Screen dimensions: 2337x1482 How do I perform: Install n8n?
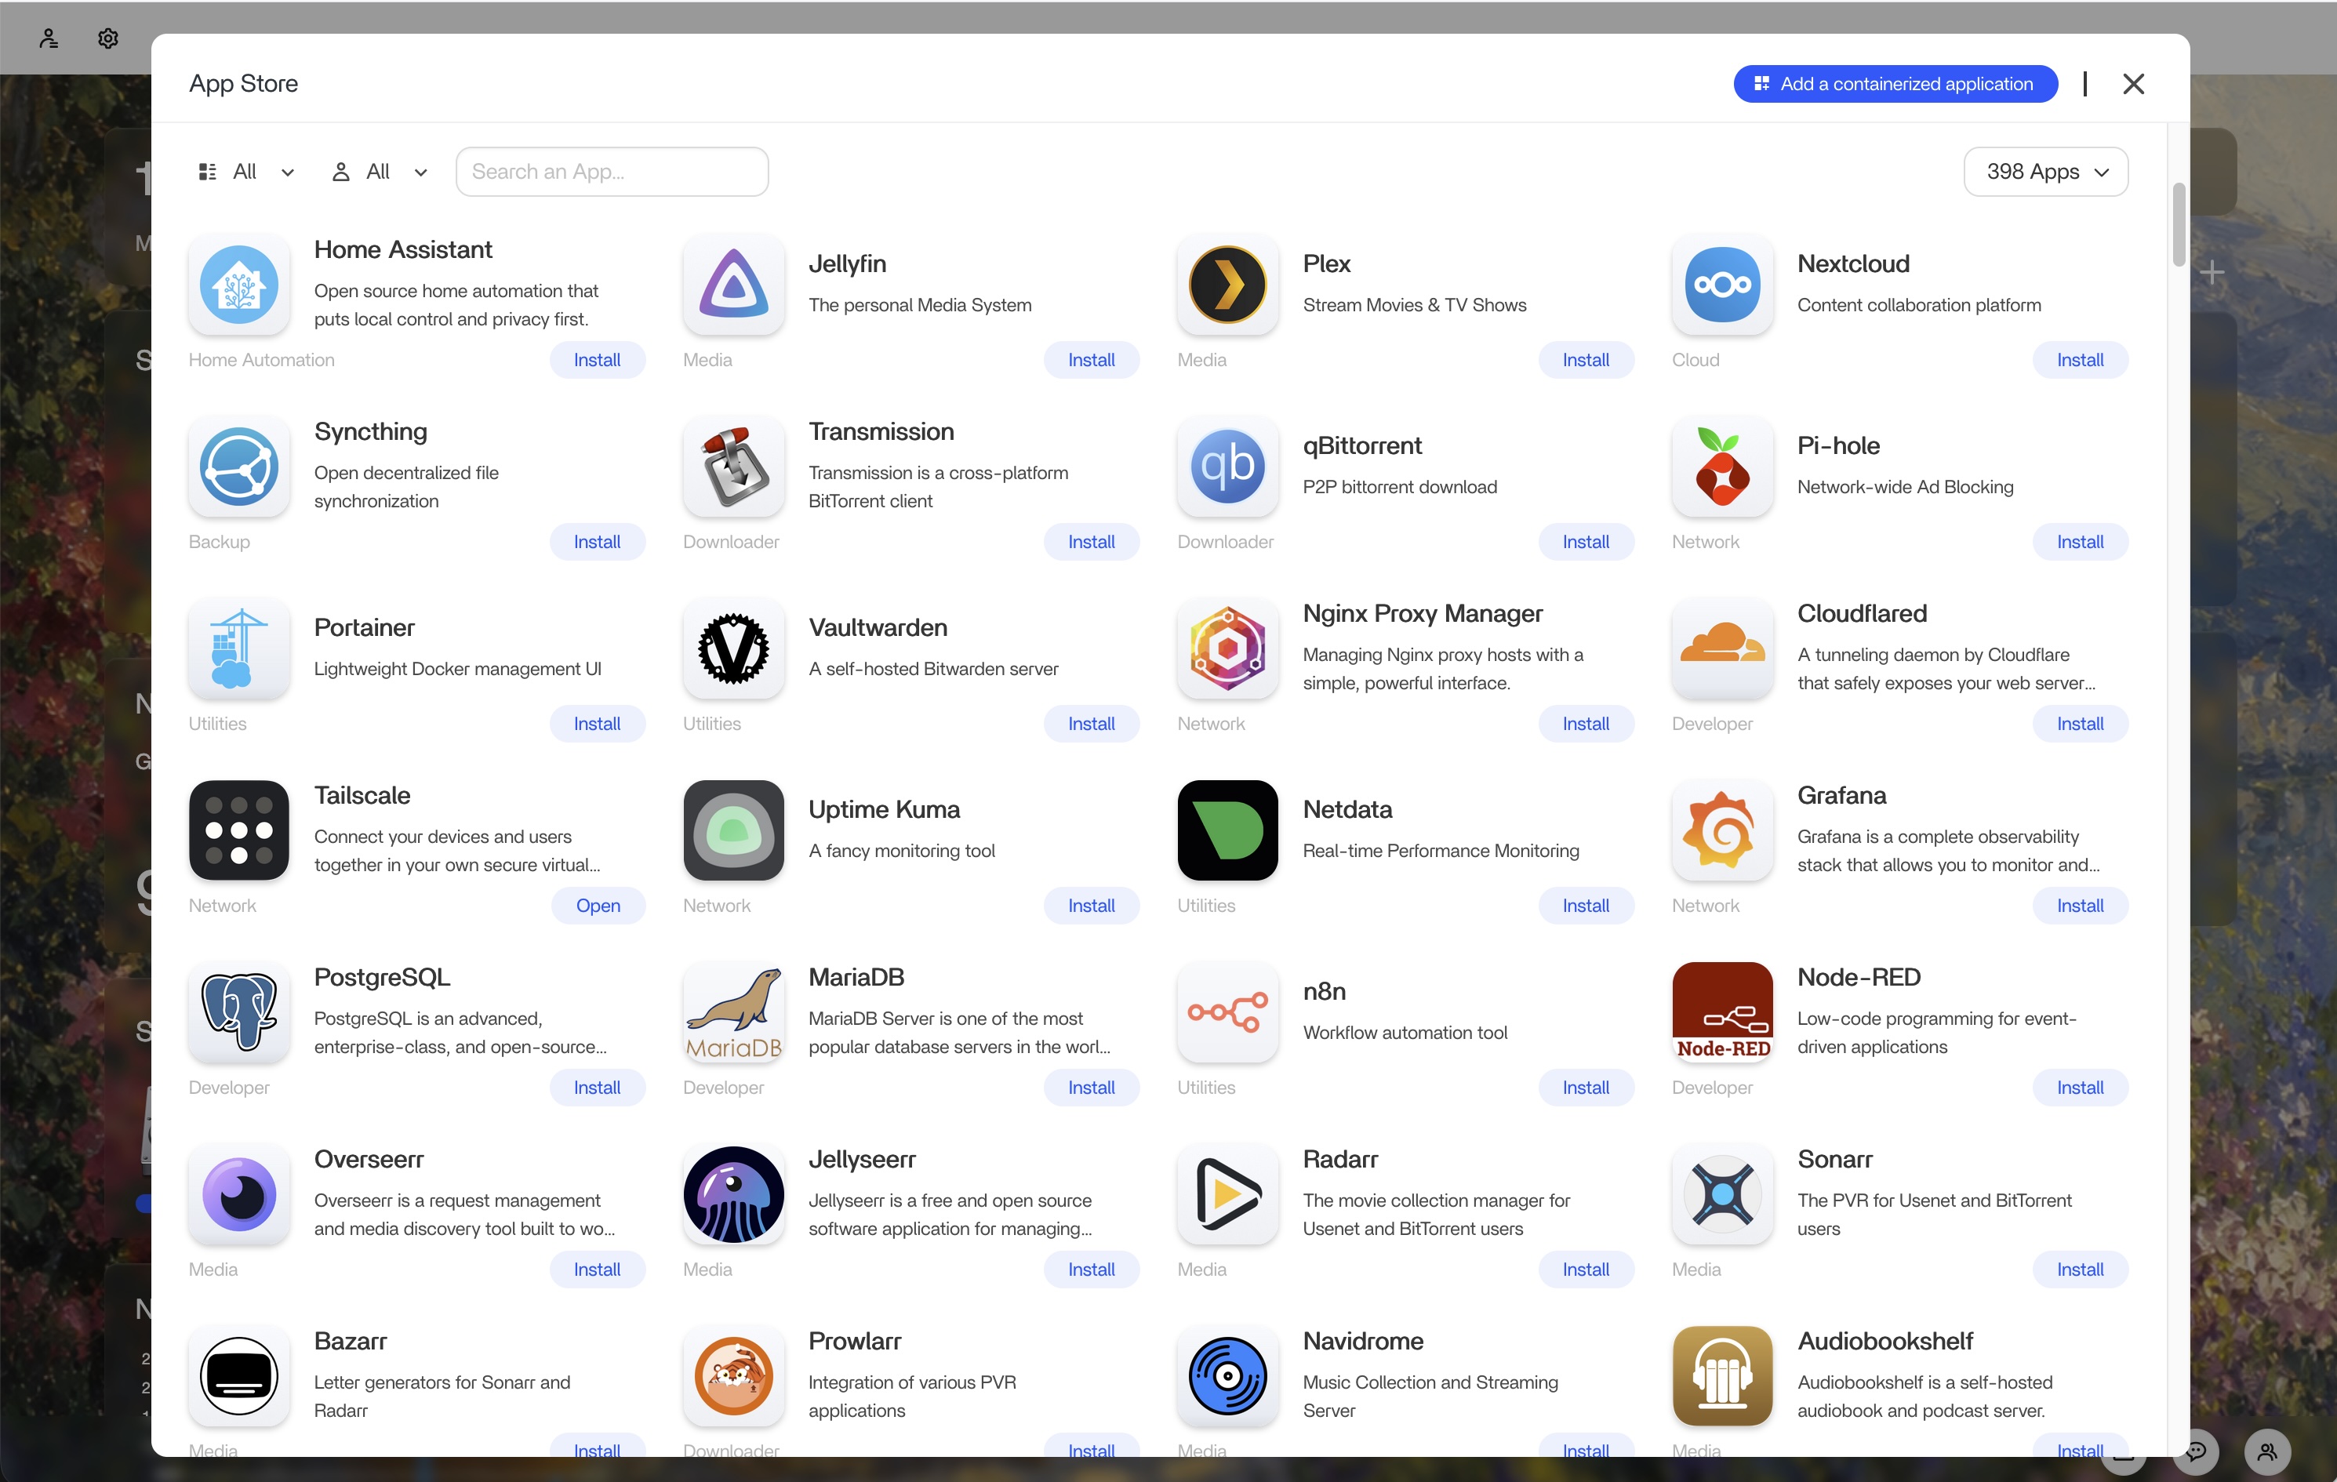1585,1088
